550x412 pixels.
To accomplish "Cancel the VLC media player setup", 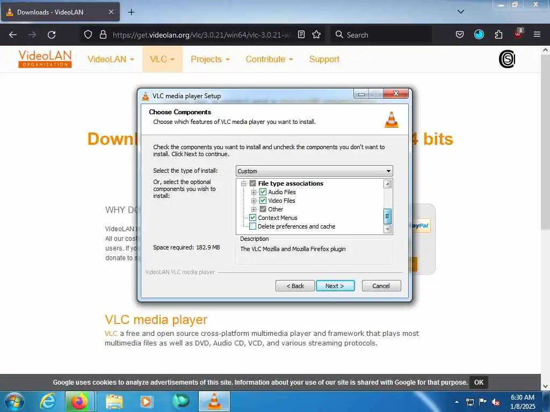I will (381, 286).
